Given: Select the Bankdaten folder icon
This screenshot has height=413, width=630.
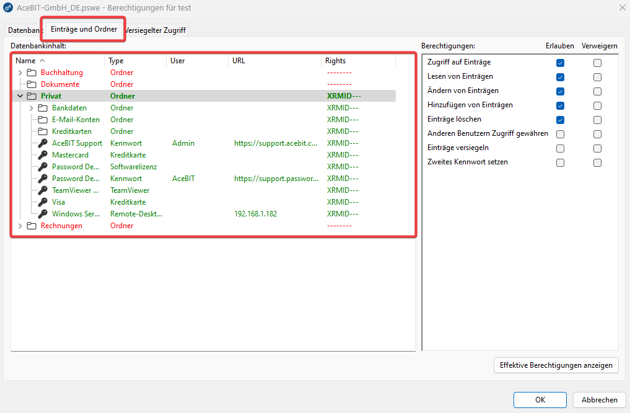Looking at the screenshot, I should (x=43, y=108).
